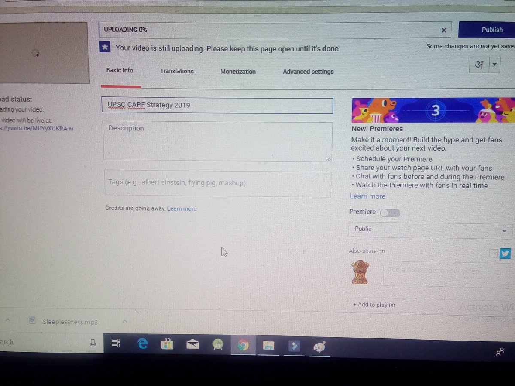The image size is (515, 386).
Task: Open the youtu.be video link
Action: pyautogui.click(x=36, y=128)
